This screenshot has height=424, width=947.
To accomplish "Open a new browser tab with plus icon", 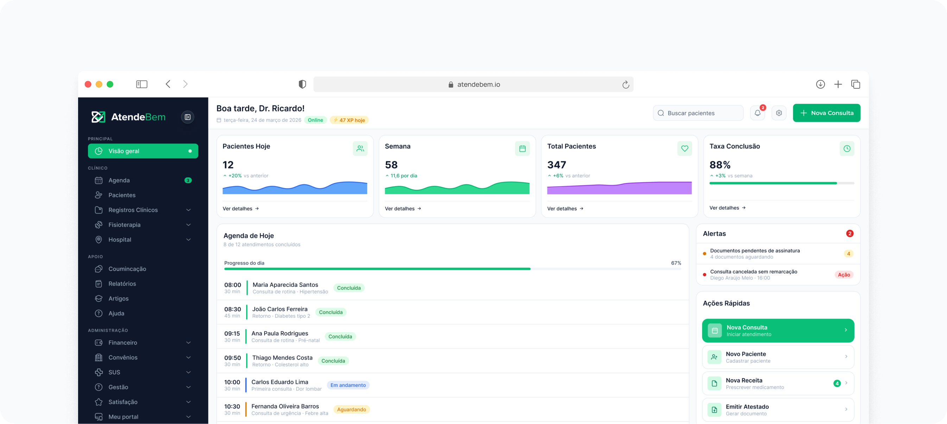I will coord(838,84).
